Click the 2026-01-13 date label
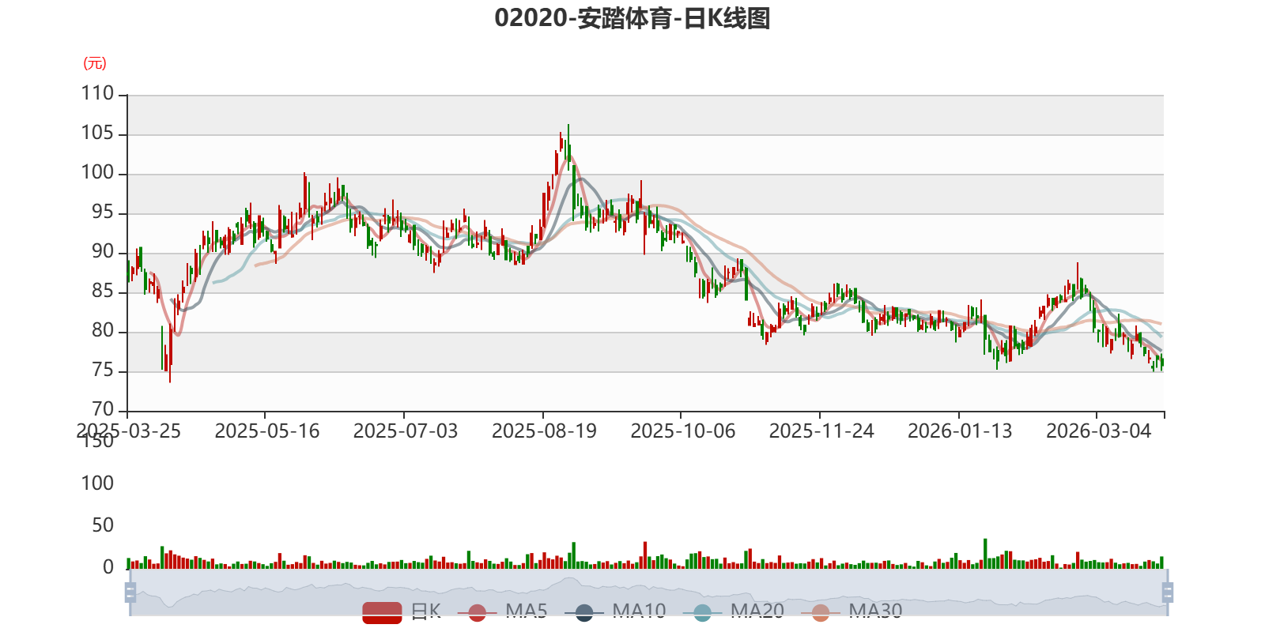Screen dimensions: 1265x632 960,431
